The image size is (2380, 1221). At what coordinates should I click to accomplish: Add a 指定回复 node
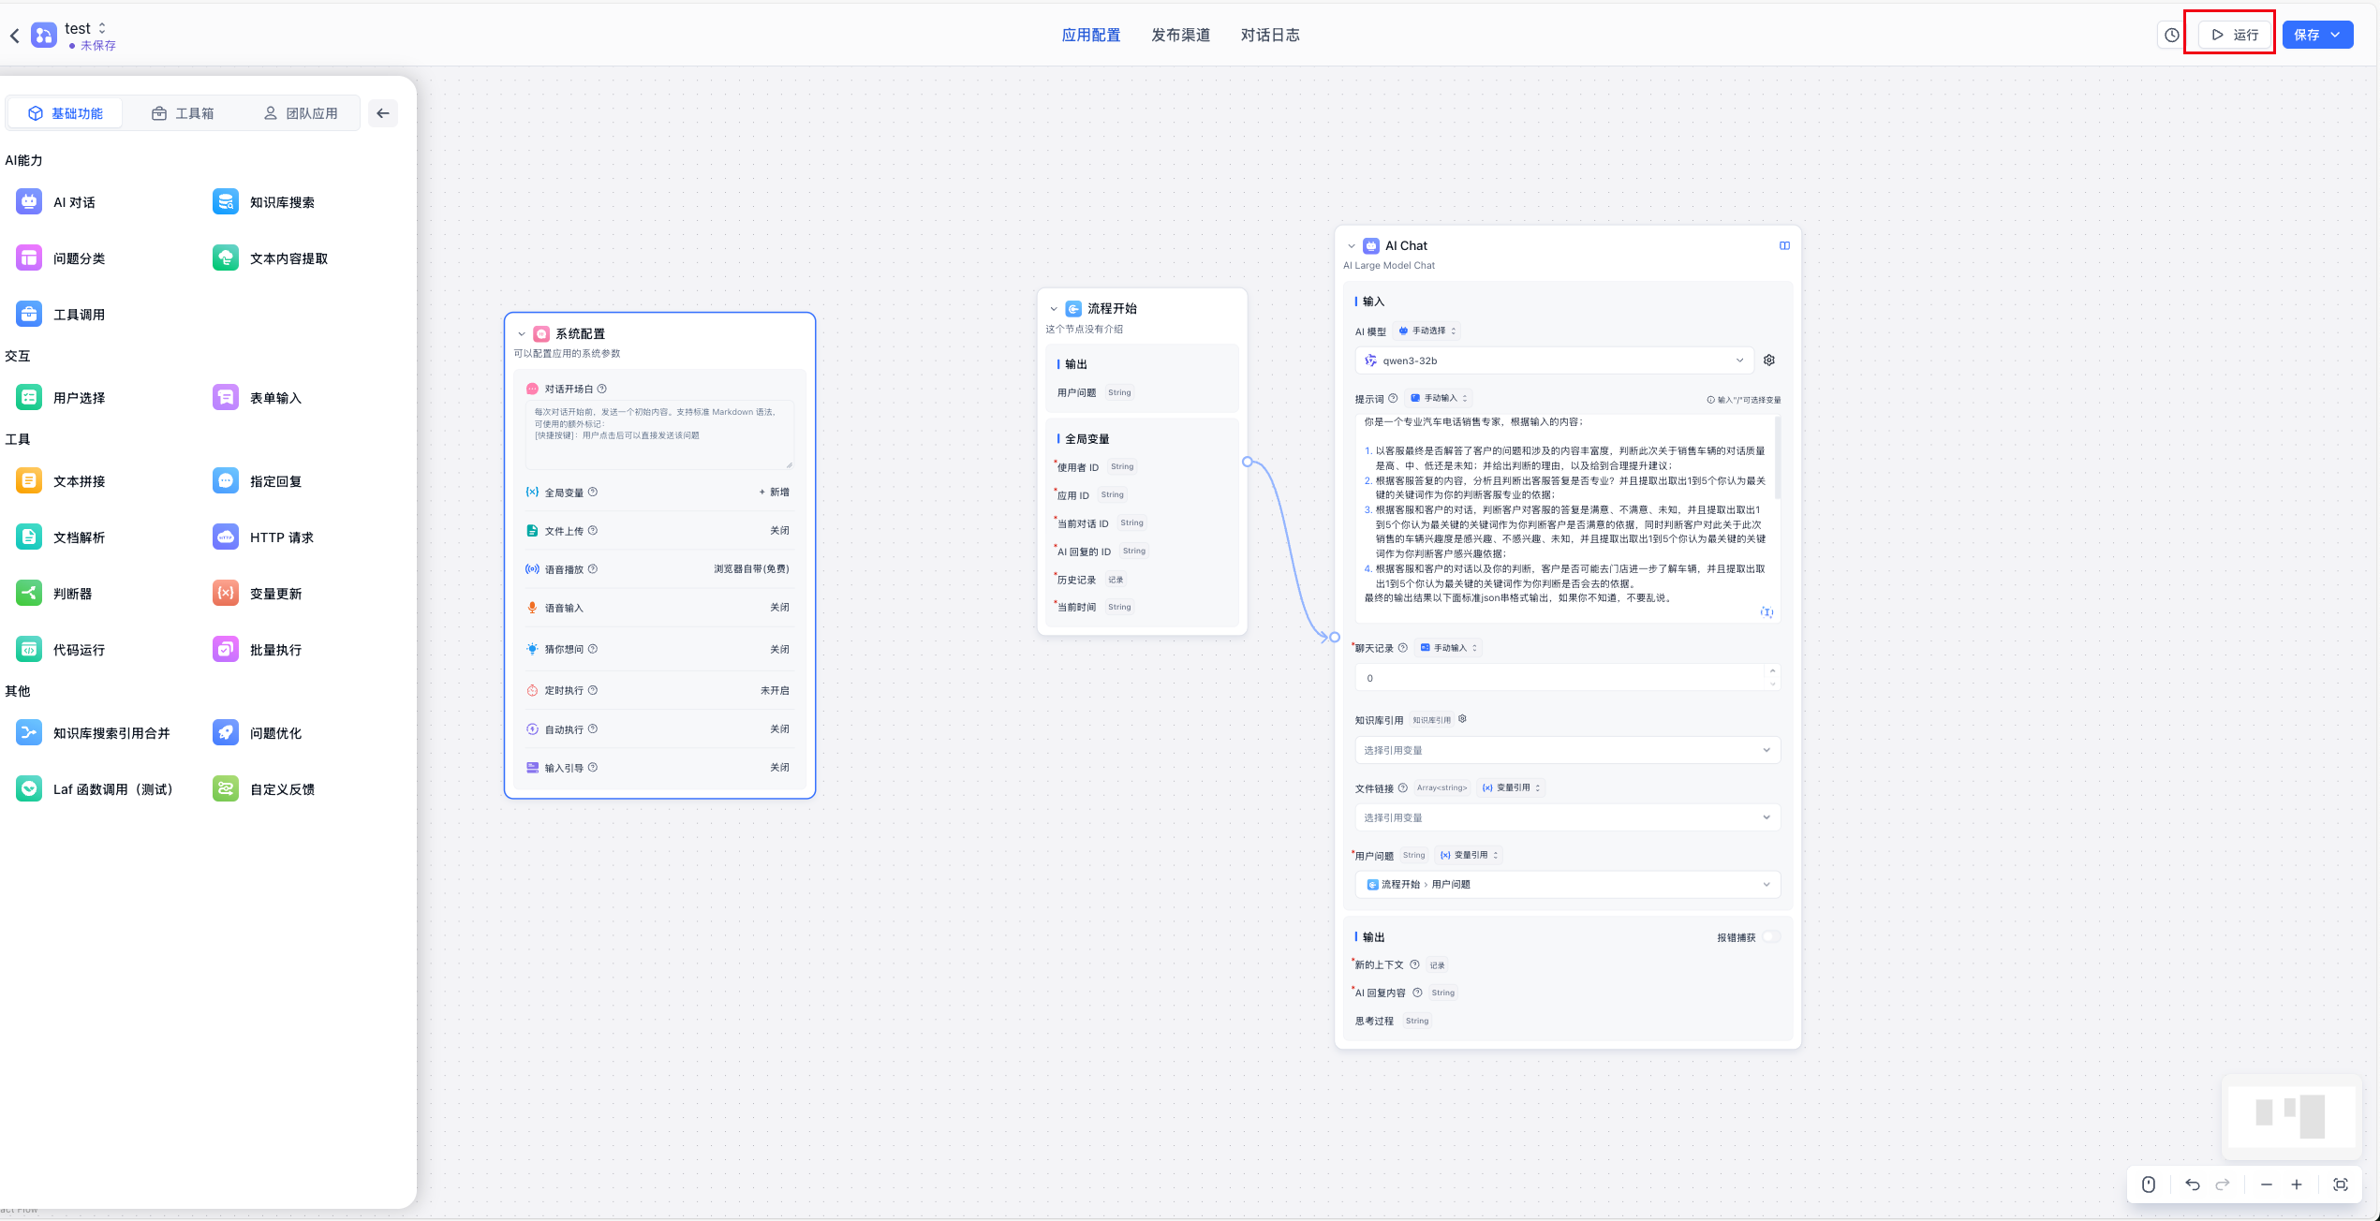pos(258,481)
